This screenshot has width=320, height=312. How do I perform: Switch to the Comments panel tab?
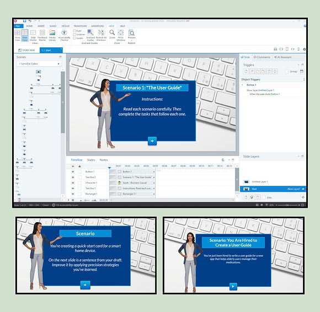[x=262, y=57]
